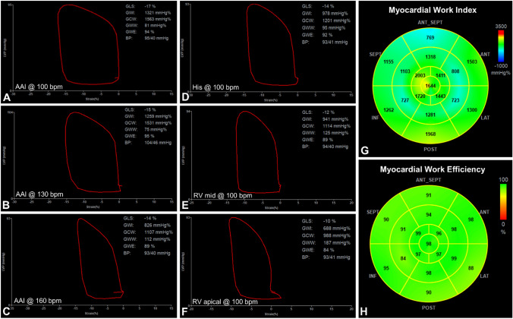Select GWI 1321 mmHg% in panel A
Image resolution: width=513 pixels, height=319 pixels.
157,12
